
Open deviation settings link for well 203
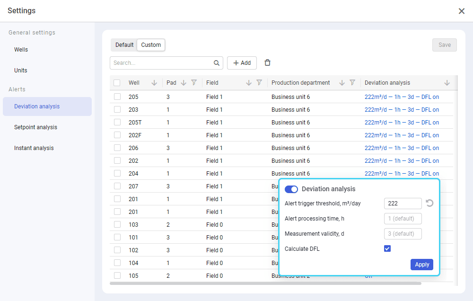(x=402, y=110)
